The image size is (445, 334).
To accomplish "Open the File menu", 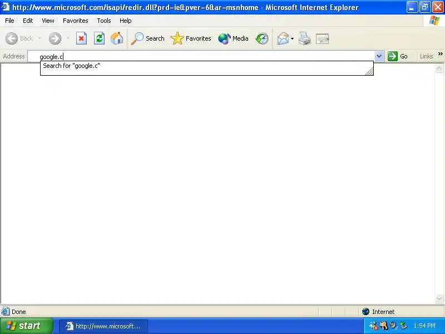I will (9, 21).
